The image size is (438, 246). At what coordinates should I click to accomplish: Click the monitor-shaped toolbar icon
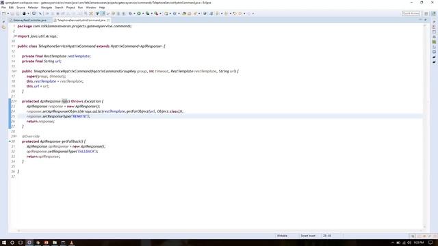coord(34,14)
